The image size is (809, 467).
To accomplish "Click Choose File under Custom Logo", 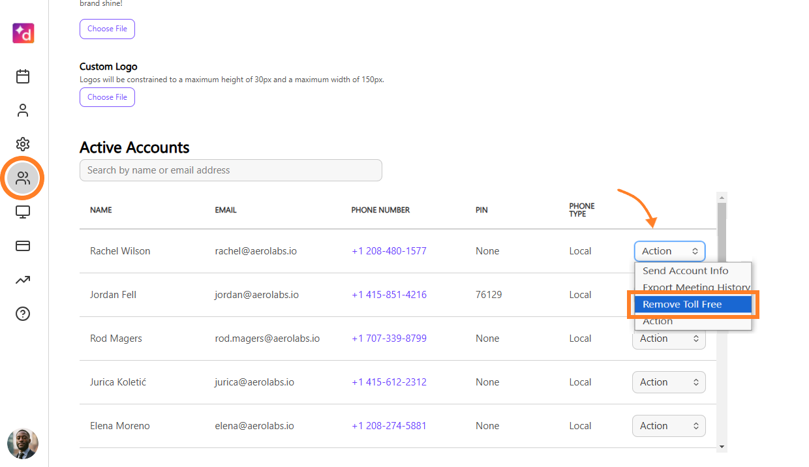I will point(107,97).
